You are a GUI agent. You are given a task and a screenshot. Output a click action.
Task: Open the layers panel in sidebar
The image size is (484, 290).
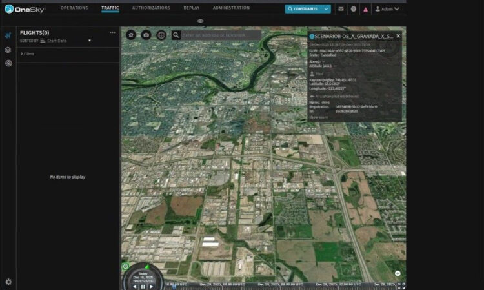pos(8,49)
